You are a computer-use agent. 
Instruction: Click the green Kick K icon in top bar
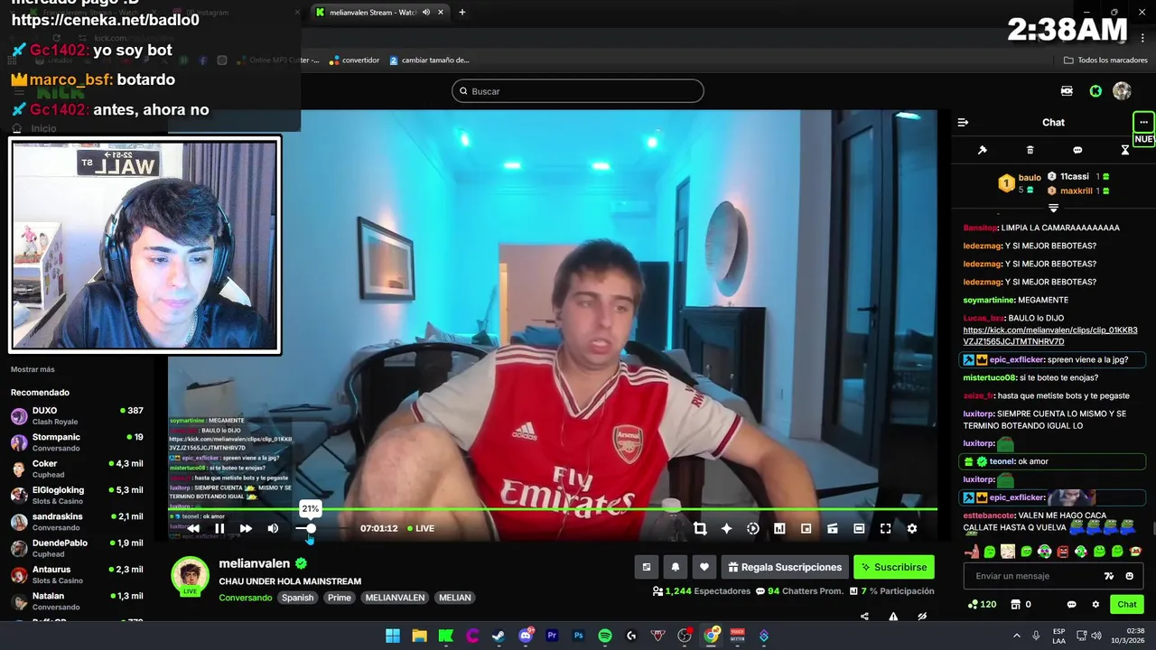(x=1095, y=91)
